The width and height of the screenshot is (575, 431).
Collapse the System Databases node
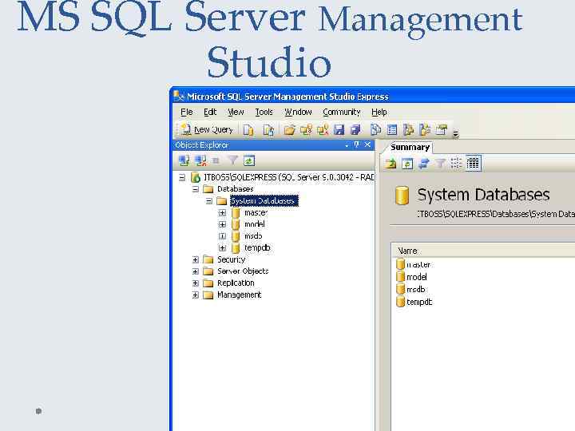(x=209, y=201)
